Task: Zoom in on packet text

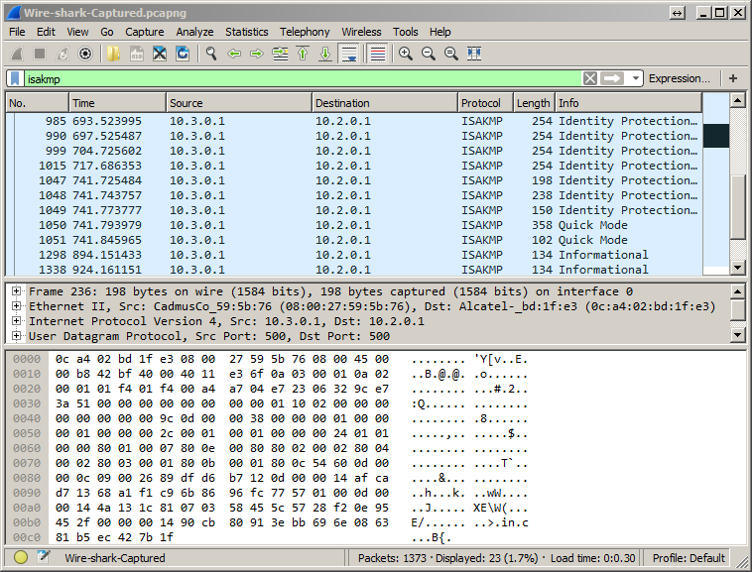Action: tap(406, 54)
